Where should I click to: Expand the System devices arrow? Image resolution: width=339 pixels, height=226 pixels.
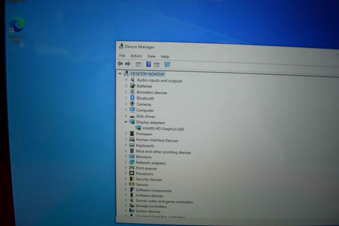point(126,210)
